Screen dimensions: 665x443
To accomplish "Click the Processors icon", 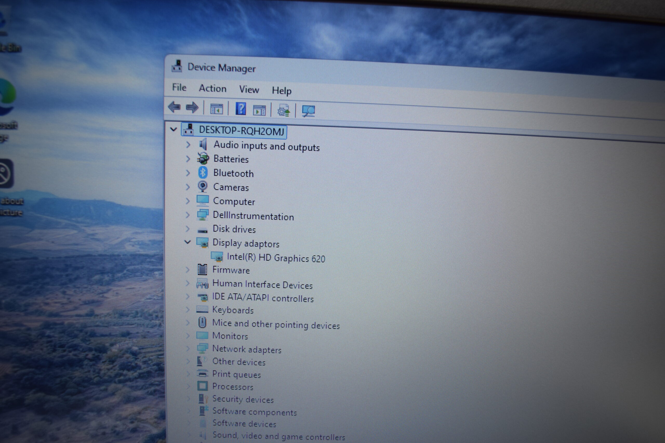I will (202, 386).
